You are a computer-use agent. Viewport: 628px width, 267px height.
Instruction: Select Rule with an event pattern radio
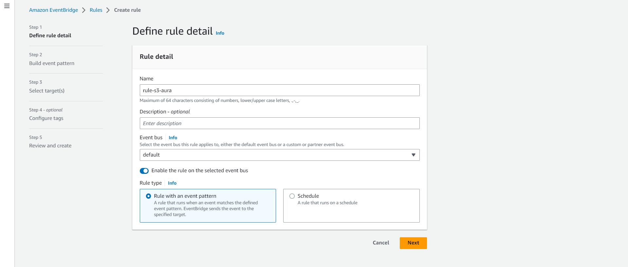(149, 196)
